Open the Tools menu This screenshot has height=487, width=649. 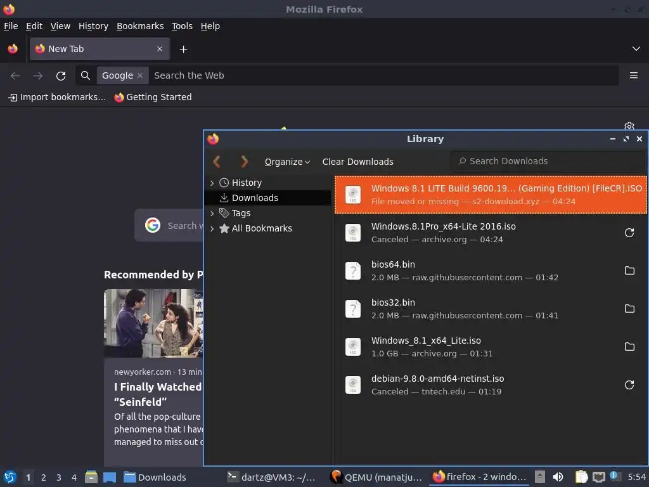pos(182,26)
